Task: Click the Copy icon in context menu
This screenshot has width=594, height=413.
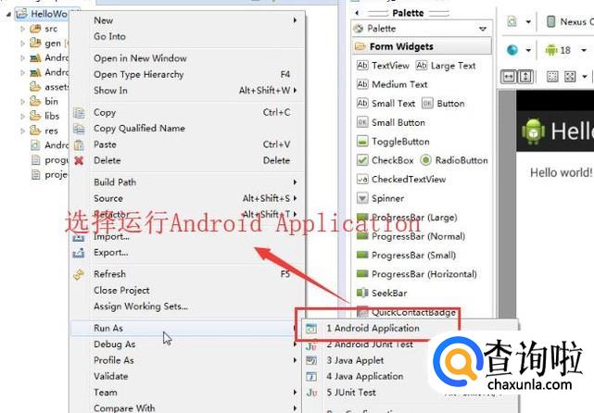Action: (x=79, y=112)
